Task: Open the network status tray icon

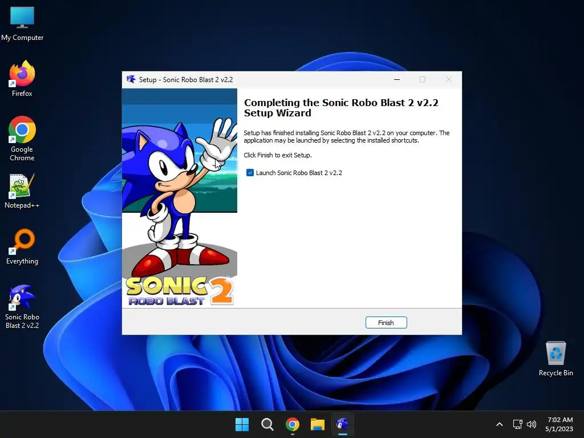Action: [517, 424]
